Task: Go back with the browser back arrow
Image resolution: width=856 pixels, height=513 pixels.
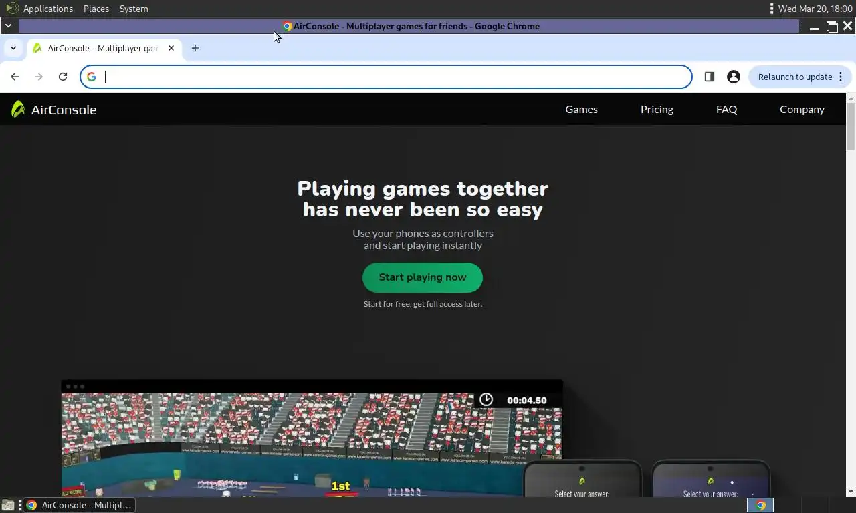Action: (x=15, y=77)
